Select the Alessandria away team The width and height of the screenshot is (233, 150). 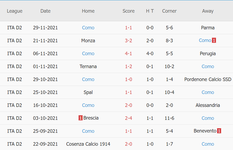pyautogui.click(x=208, y=105)
